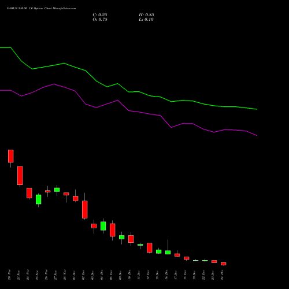
Task: Click the red candlestick above 10 Dec
Action: [x=131, y=239]
